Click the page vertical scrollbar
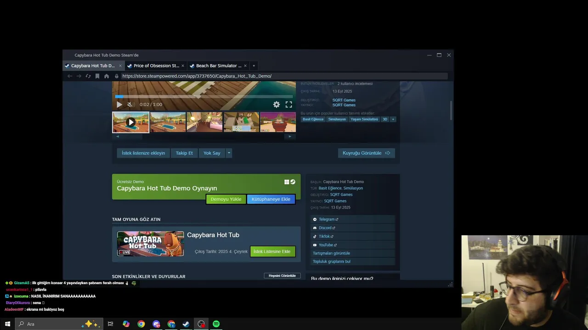 pyautogui.click(x=451, y=110)
